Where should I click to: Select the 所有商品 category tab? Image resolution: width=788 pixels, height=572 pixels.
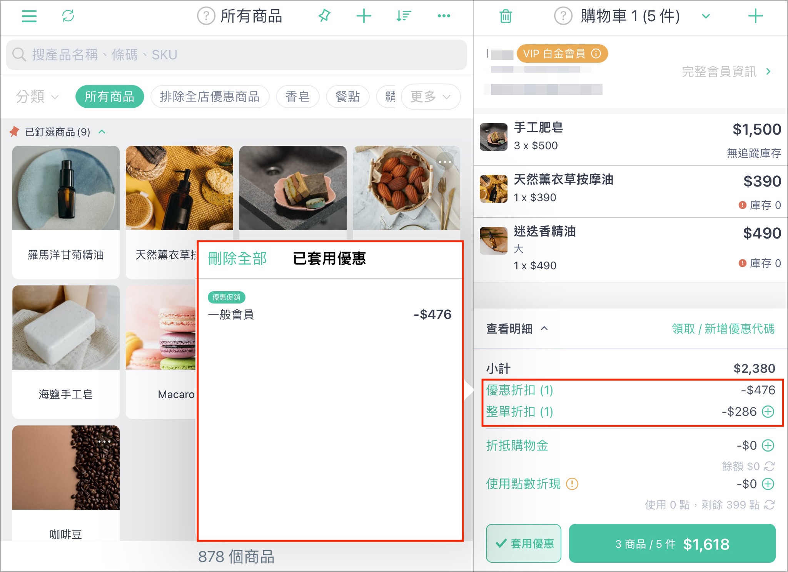coord(110,97)
